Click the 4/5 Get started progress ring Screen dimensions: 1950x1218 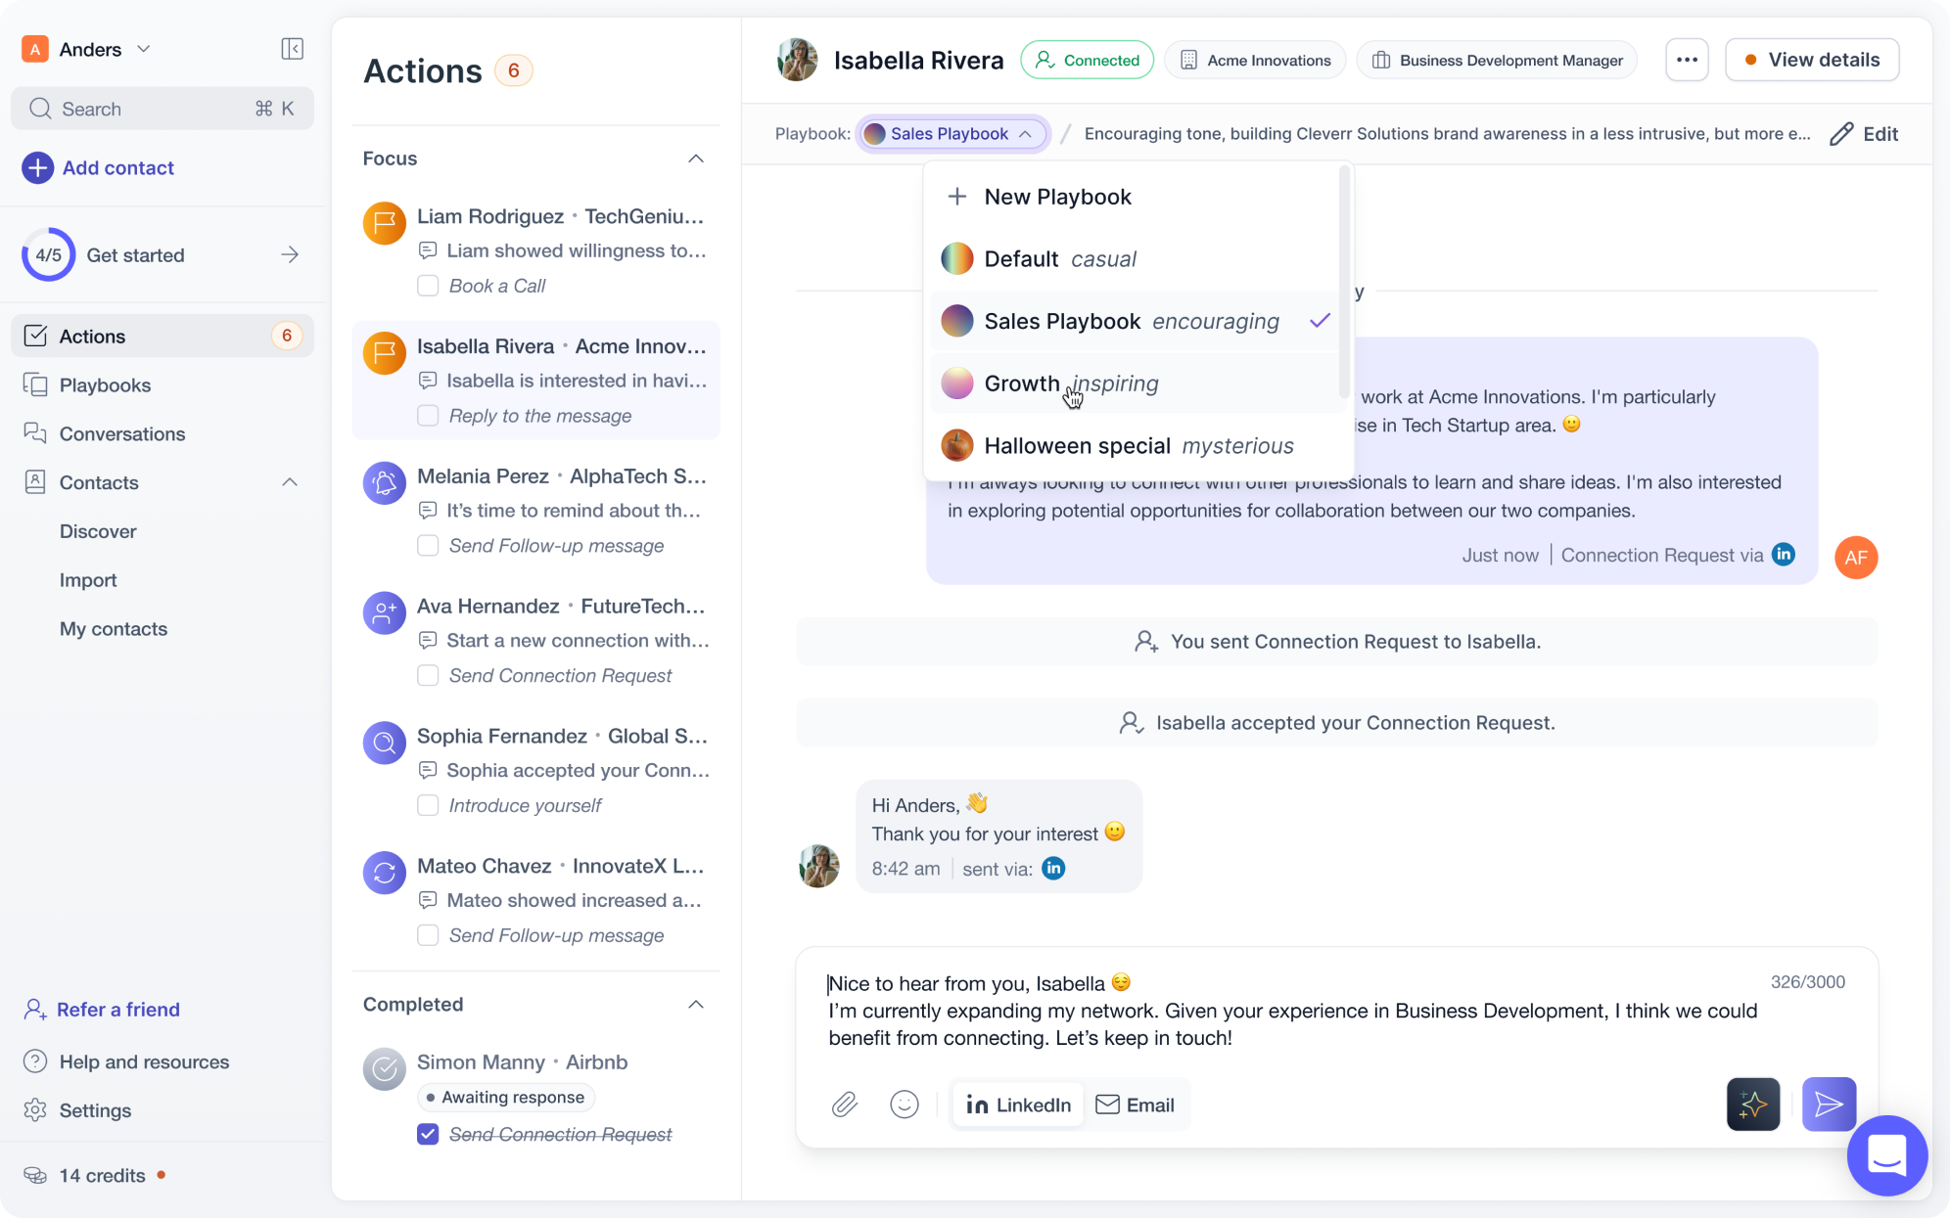[48, 254]
